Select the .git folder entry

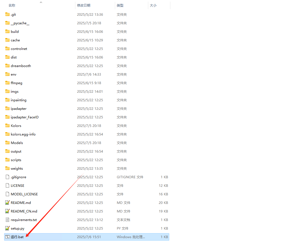pyautogui.click(x=13, y=15)
